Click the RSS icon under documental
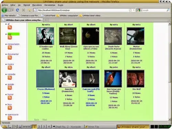172x129 pixels. [10, 57]
